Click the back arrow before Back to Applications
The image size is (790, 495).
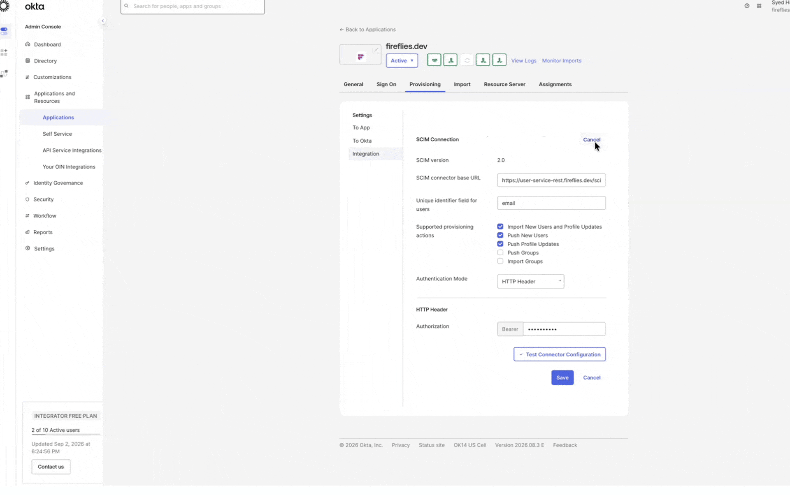342,30
